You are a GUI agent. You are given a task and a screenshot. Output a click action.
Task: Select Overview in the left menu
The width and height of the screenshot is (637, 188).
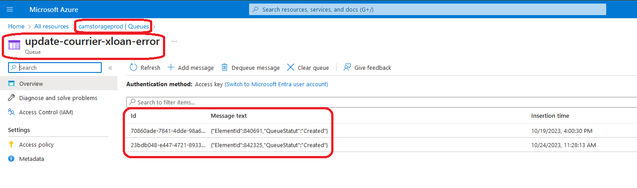[31, 84]
